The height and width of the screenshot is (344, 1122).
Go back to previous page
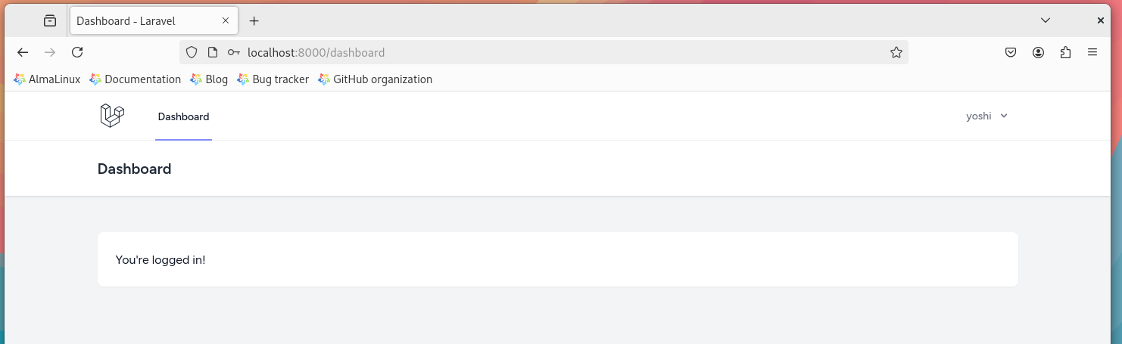click(23, 52)
